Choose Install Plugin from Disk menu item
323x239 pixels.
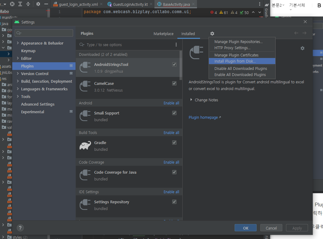point(242,61)
